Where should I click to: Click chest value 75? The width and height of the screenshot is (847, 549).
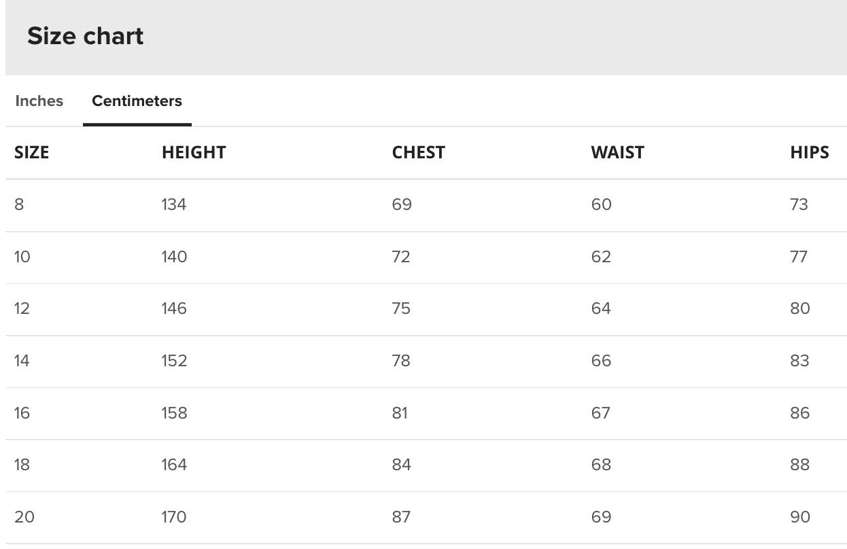point(401,308)
